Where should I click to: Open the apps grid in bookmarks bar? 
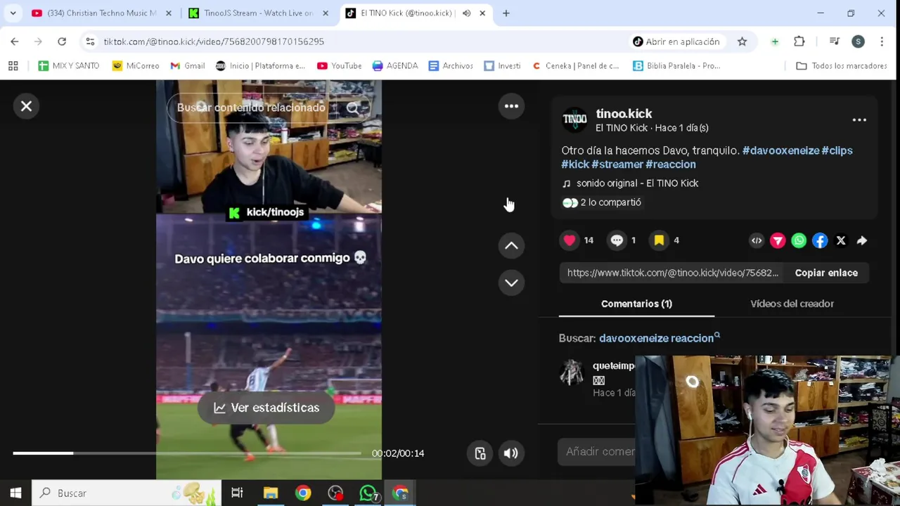click(x=13, y=66)
